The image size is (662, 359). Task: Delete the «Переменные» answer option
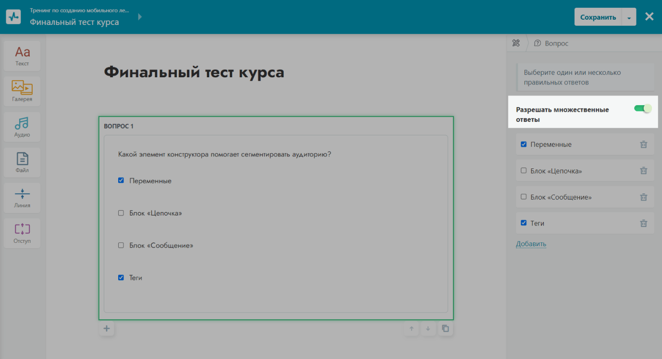(644, 144)
